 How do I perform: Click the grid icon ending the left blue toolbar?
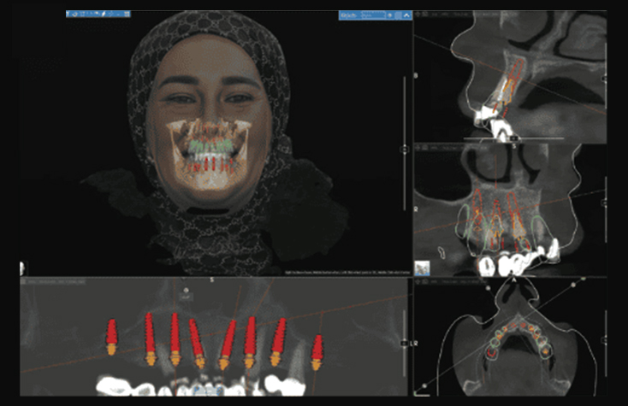[127, 14]
